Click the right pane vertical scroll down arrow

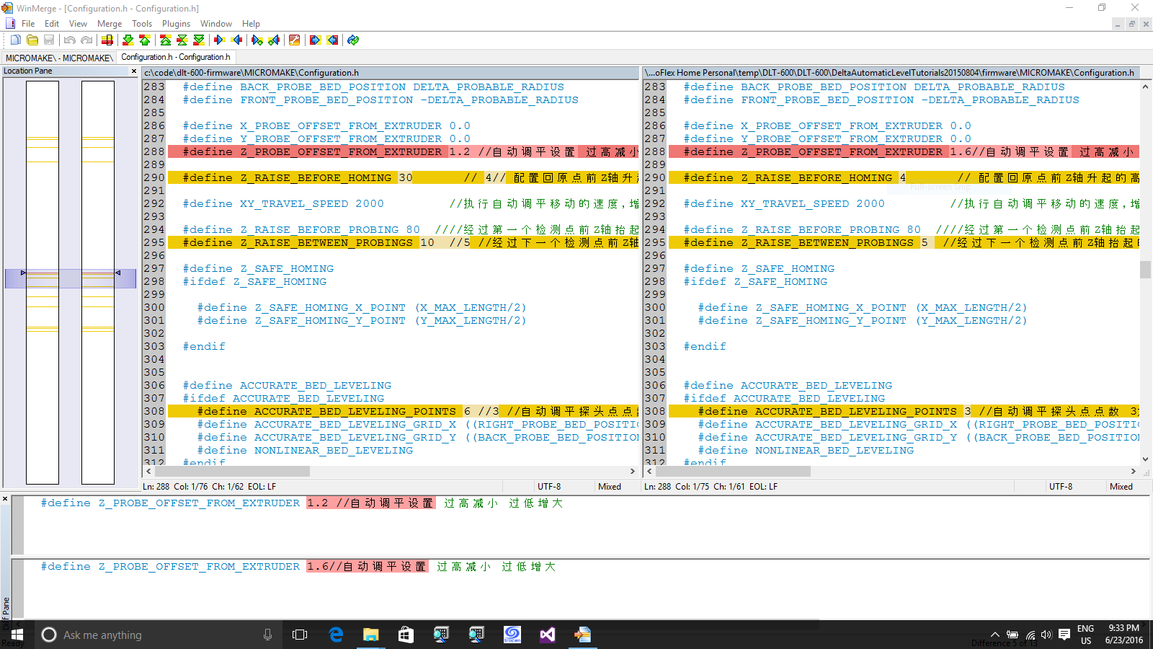1145,459
